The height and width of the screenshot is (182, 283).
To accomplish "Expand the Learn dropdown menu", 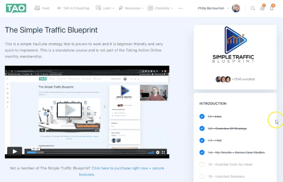I will [x=114, y=8].
